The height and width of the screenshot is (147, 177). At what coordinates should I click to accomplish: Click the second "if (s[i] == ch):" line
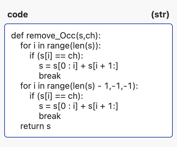(x=56, y=96)
